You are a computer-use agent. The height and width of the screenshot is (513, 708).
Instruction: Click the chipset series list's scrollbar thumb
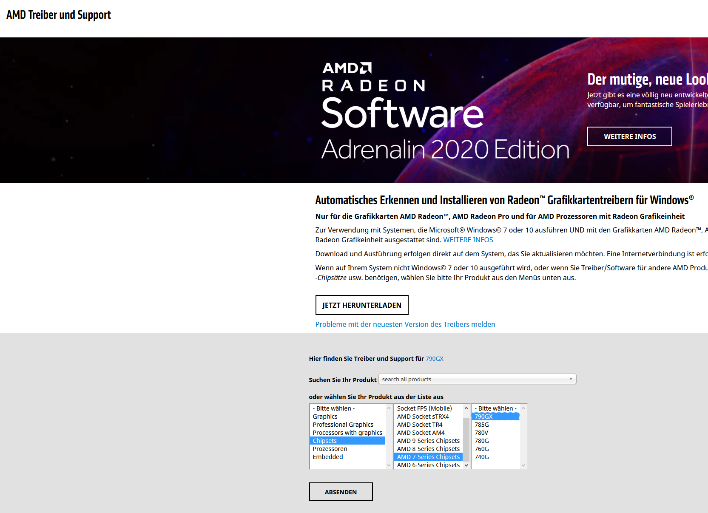pyautogui.click(x=466, y=439)
